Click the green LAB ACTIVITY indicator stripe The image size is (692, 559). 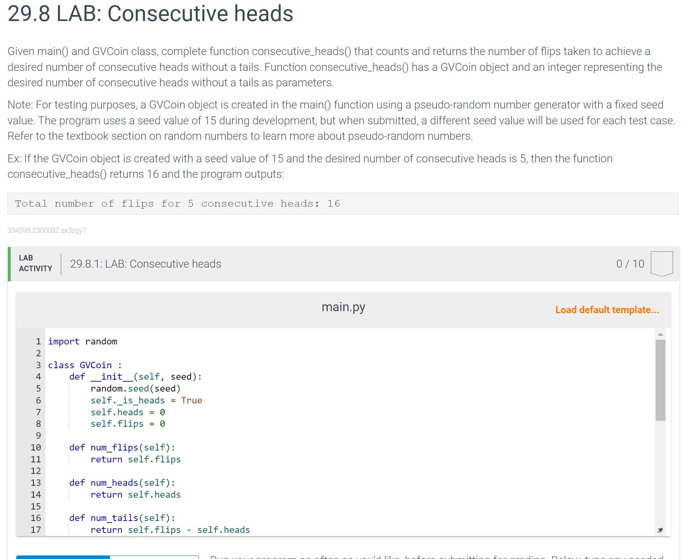(x=9, y=263)
